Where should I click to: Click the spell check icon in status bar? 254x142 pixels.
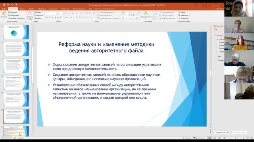15,138
